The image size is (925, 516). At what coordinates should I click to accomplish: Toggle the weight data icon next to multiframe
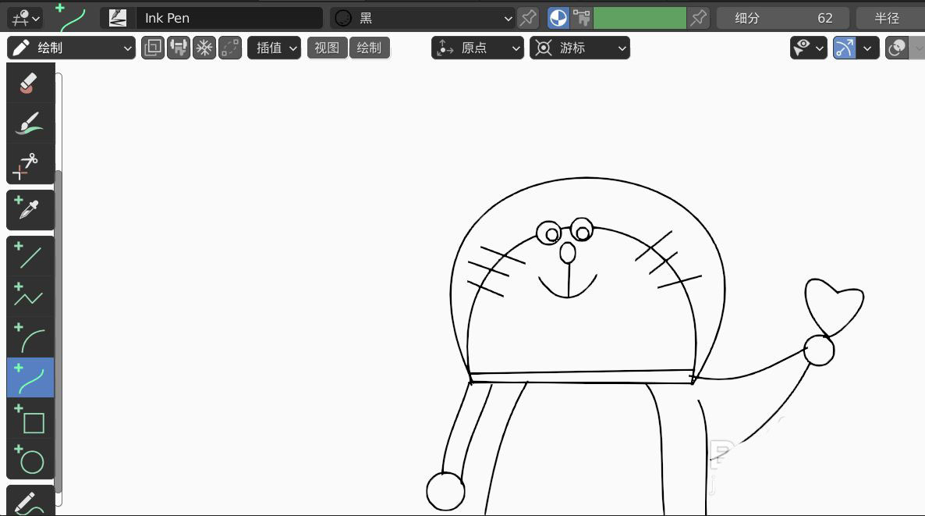coord(178,48)
